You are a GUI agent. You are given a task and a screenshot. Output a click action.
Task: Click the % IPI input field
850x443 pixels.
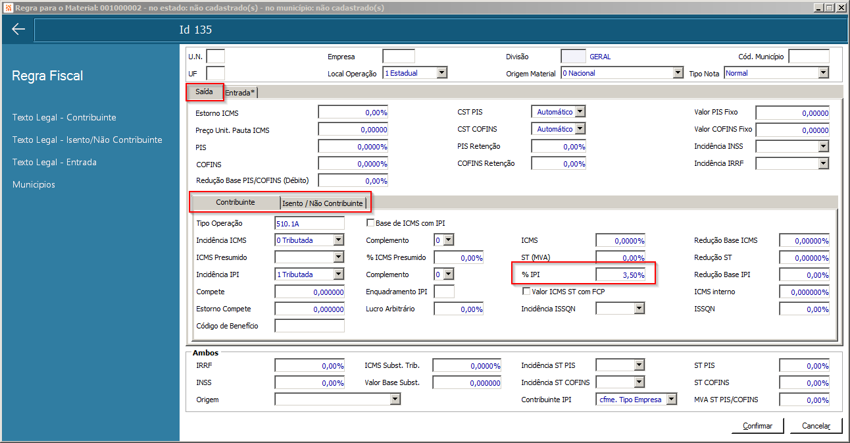(620, 274)
